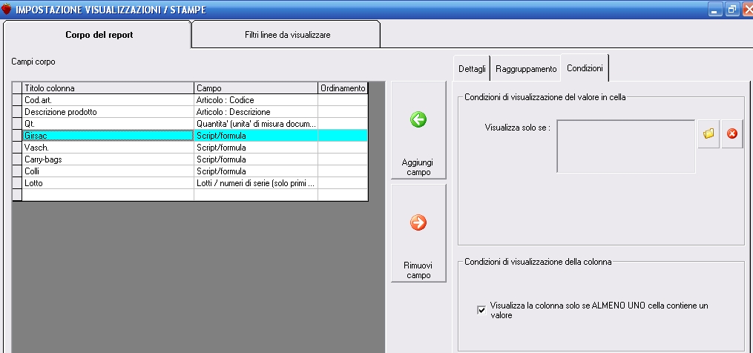Click the empty bottom row's Titolo colonna cell
This screenshot has height=353, width=753.
pos(108,194)
